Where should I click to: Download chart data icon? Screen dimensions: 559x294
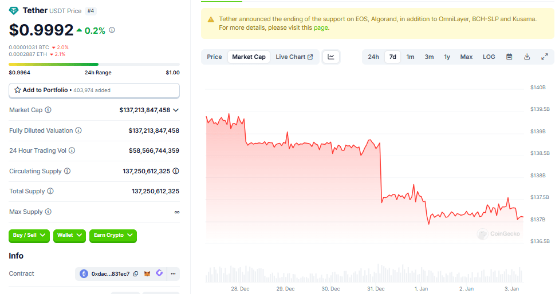(x=527, y=57)
